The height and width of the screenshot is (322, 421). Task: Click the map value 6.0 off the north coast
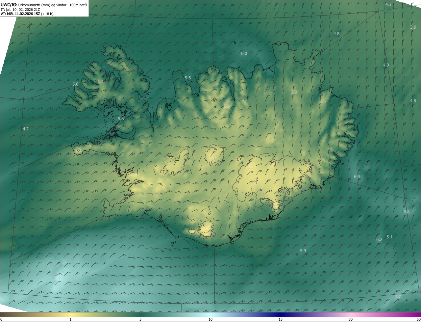pyautogui.click(x=244, y=53)
